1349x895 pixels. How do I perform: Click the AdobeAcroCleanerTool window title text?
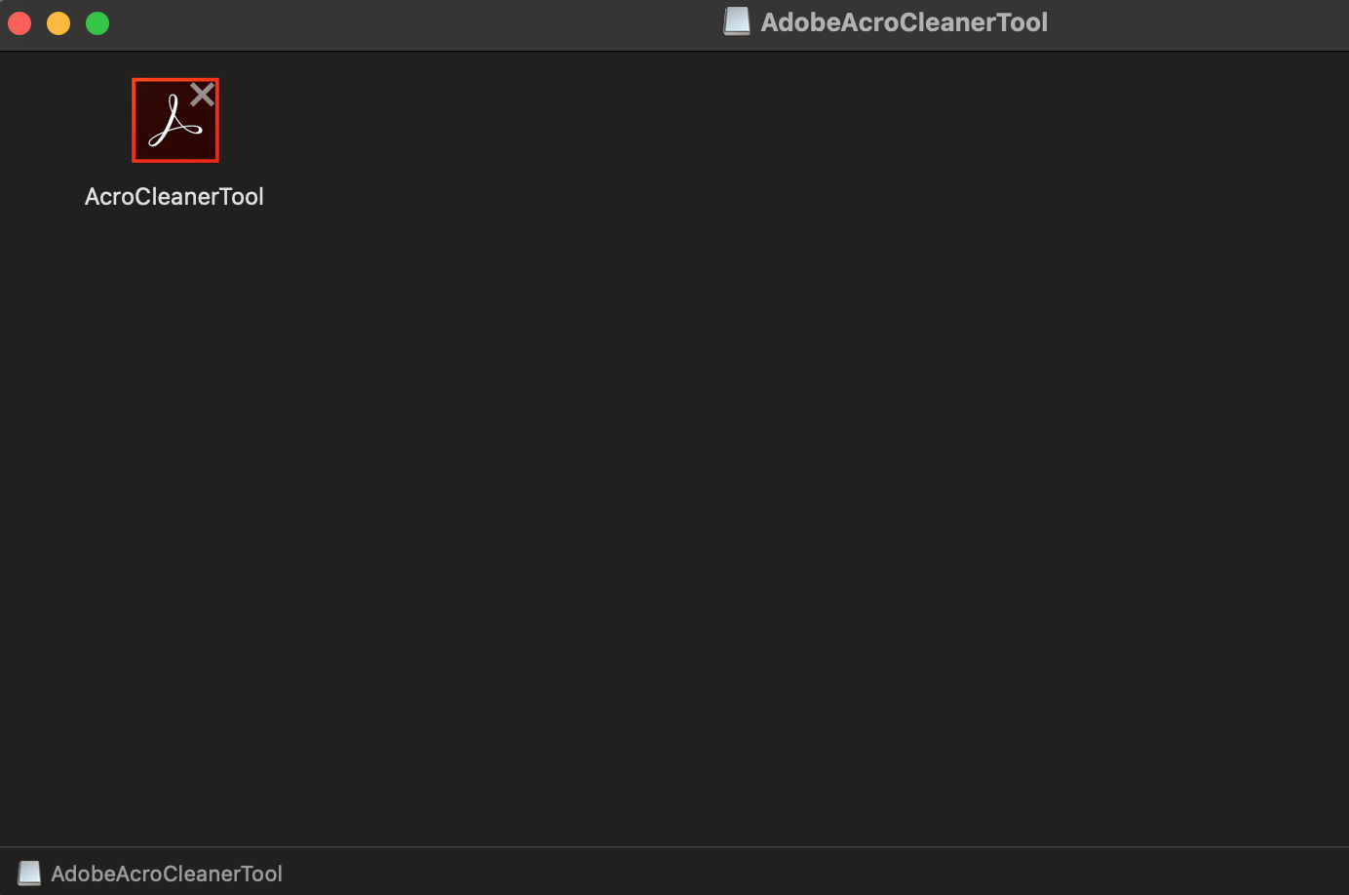pos(904,22)
